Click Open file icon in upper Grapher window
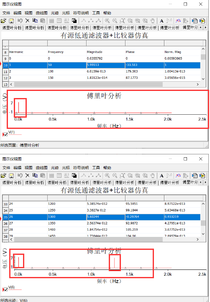 [4, 20]
